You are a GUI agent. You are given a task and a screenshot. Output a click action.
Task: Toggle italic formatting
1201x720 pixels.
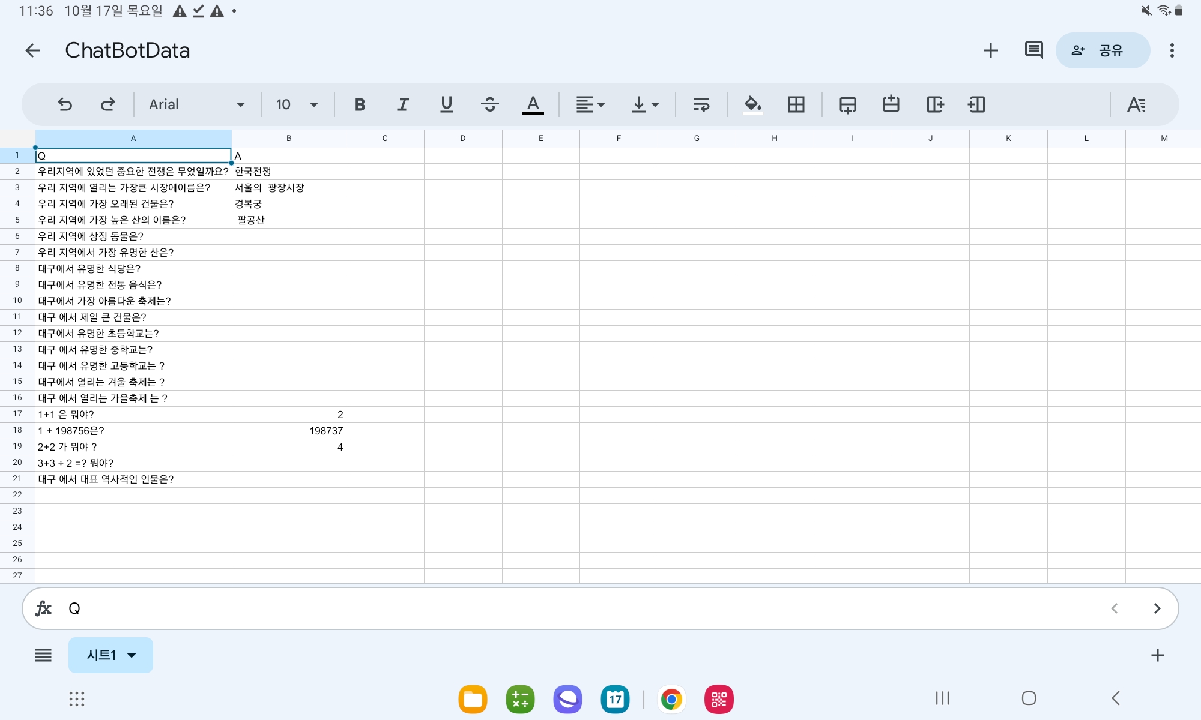403,104
